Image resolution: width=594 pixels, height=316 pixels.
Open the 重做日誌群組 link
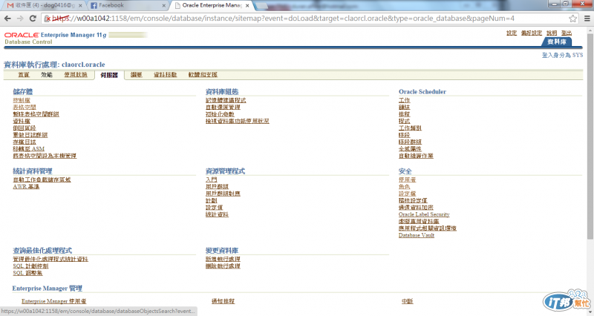[30, 135]
